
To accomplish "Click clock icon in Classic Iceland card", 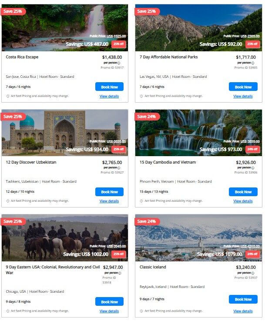I will coord(141,311).
